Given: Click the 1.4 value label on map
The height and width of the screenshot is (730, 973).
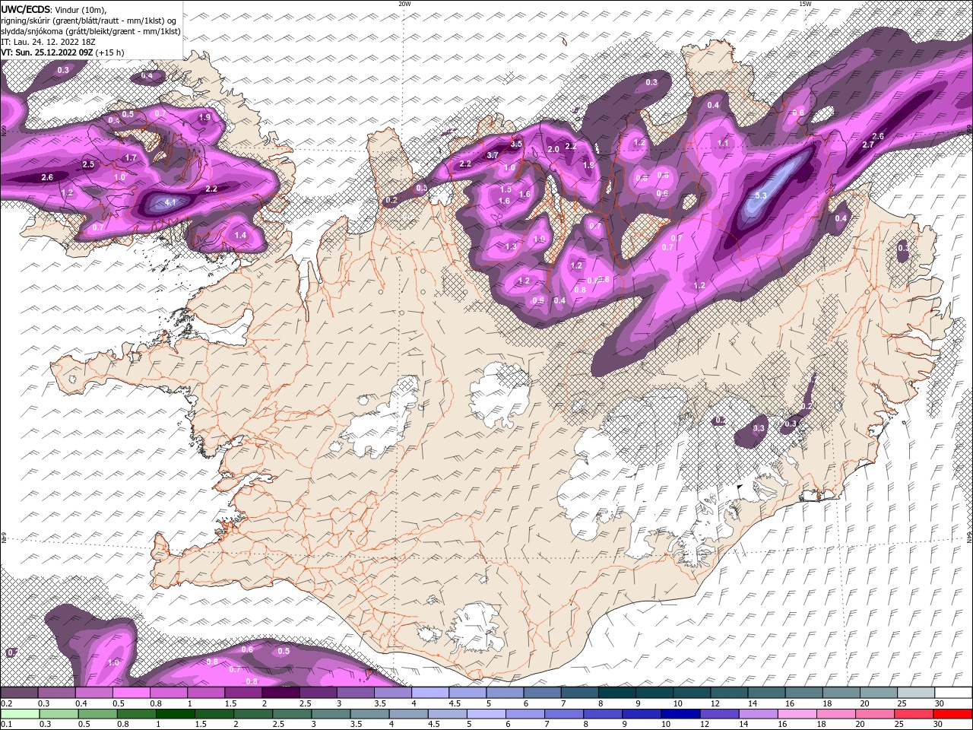Looking at the screenshot, I should 240,236.
